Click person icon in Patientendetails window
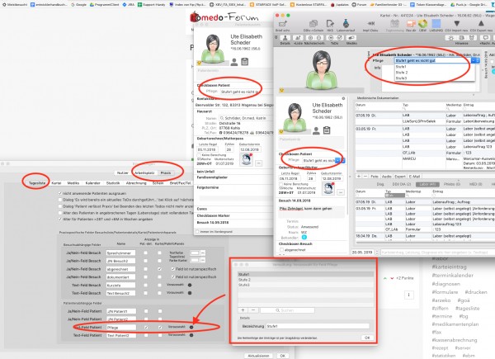This screenshot has width=495, height=359. 234,62
